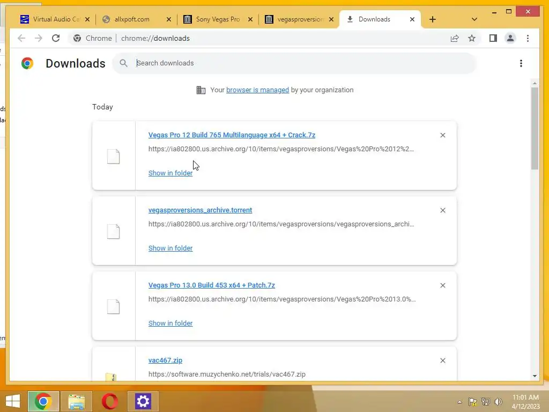Open the Windows Start button
This screenshot has width=549, height=412.
click(x=13, y=401)
